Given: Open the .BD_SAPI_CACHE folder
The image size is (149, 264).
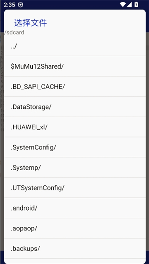Looking at the screenshot, I should click(x=75, y=86).
